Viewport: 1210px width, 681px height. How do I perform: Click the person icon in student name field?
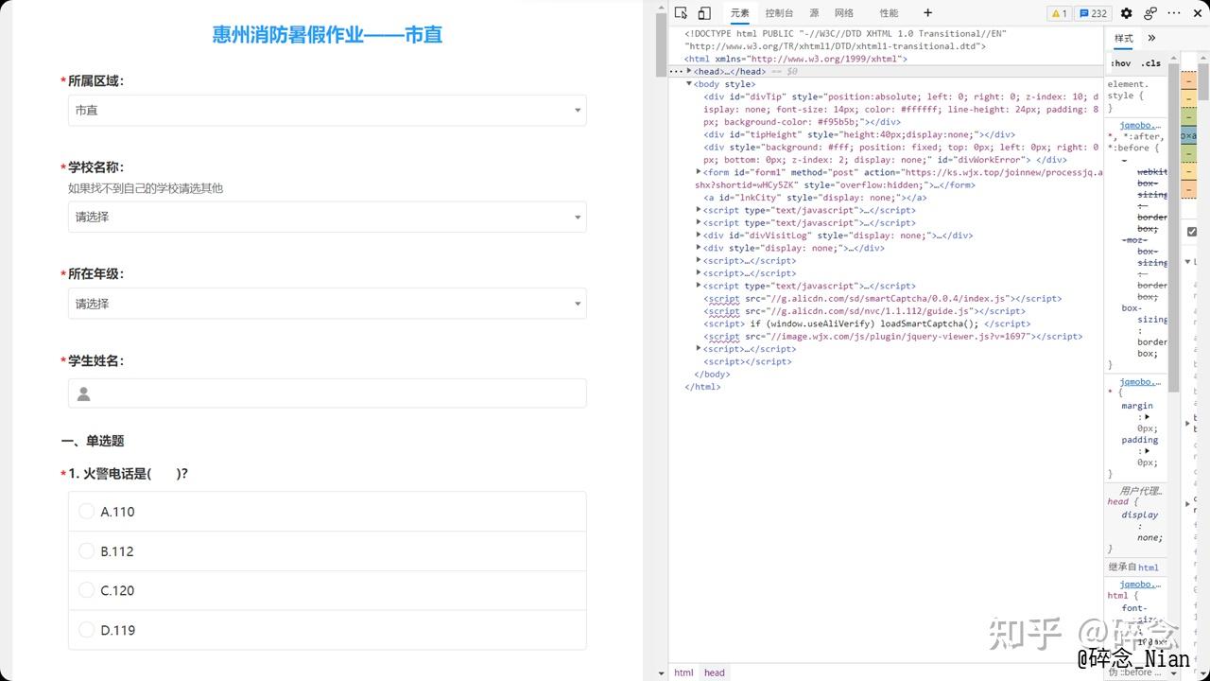(x=83, y=393)
